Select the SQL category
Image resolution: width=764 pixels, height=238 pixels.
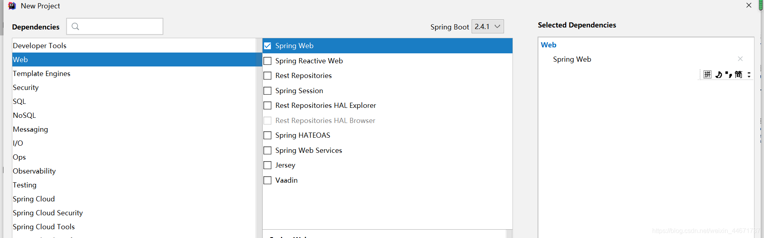click(x=134, y=101)
